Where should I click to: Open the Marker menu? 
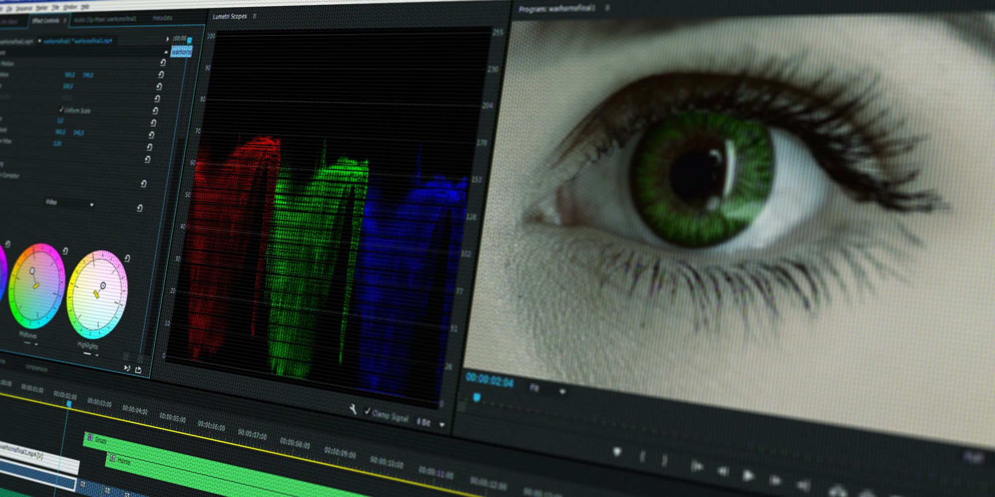42,8
